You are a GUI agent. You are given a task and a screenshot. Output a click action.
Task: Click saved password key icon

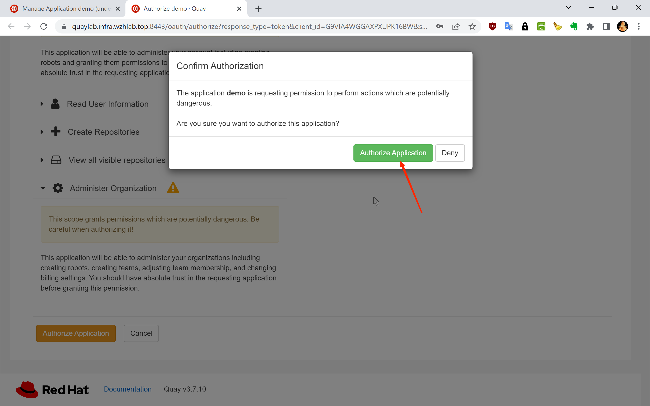pyautogui.click(x=440, y=26)
